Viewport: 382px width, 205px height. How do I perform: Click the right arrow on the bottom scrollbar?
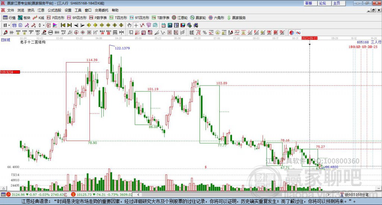pos(328,195)
